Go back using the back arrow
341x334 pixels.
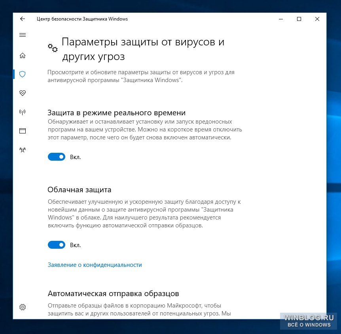[23, 19]
